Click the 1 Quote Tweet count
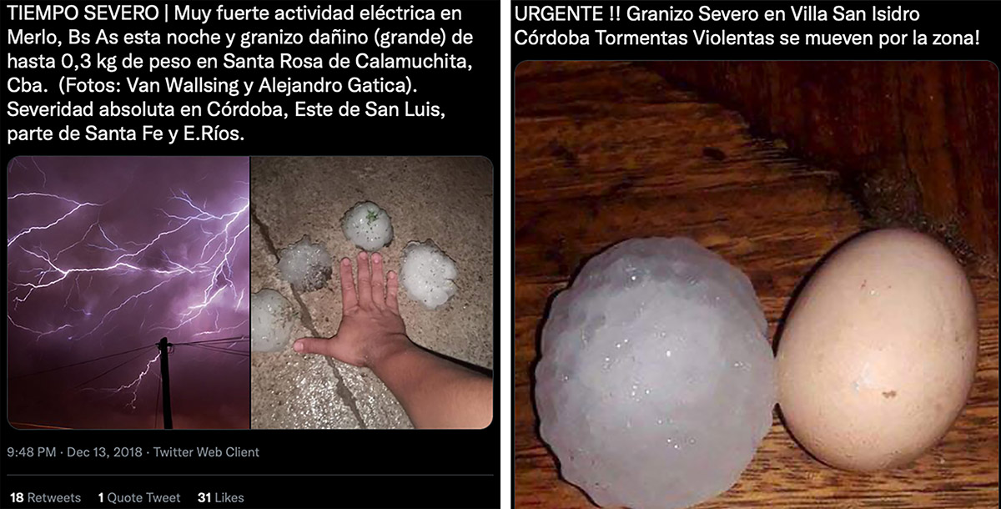 point(139,497)
